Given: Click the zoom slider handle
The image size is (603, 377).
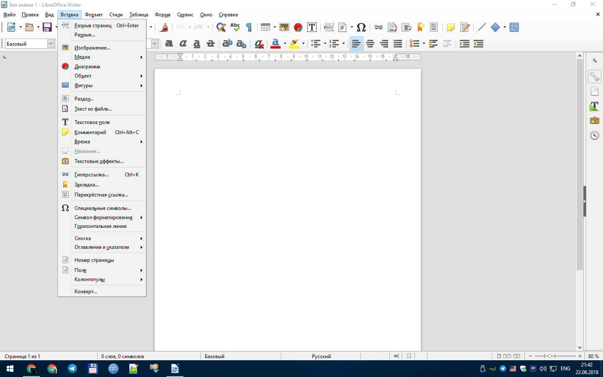Looking at the screenshot, I should (x=550, y=356).
